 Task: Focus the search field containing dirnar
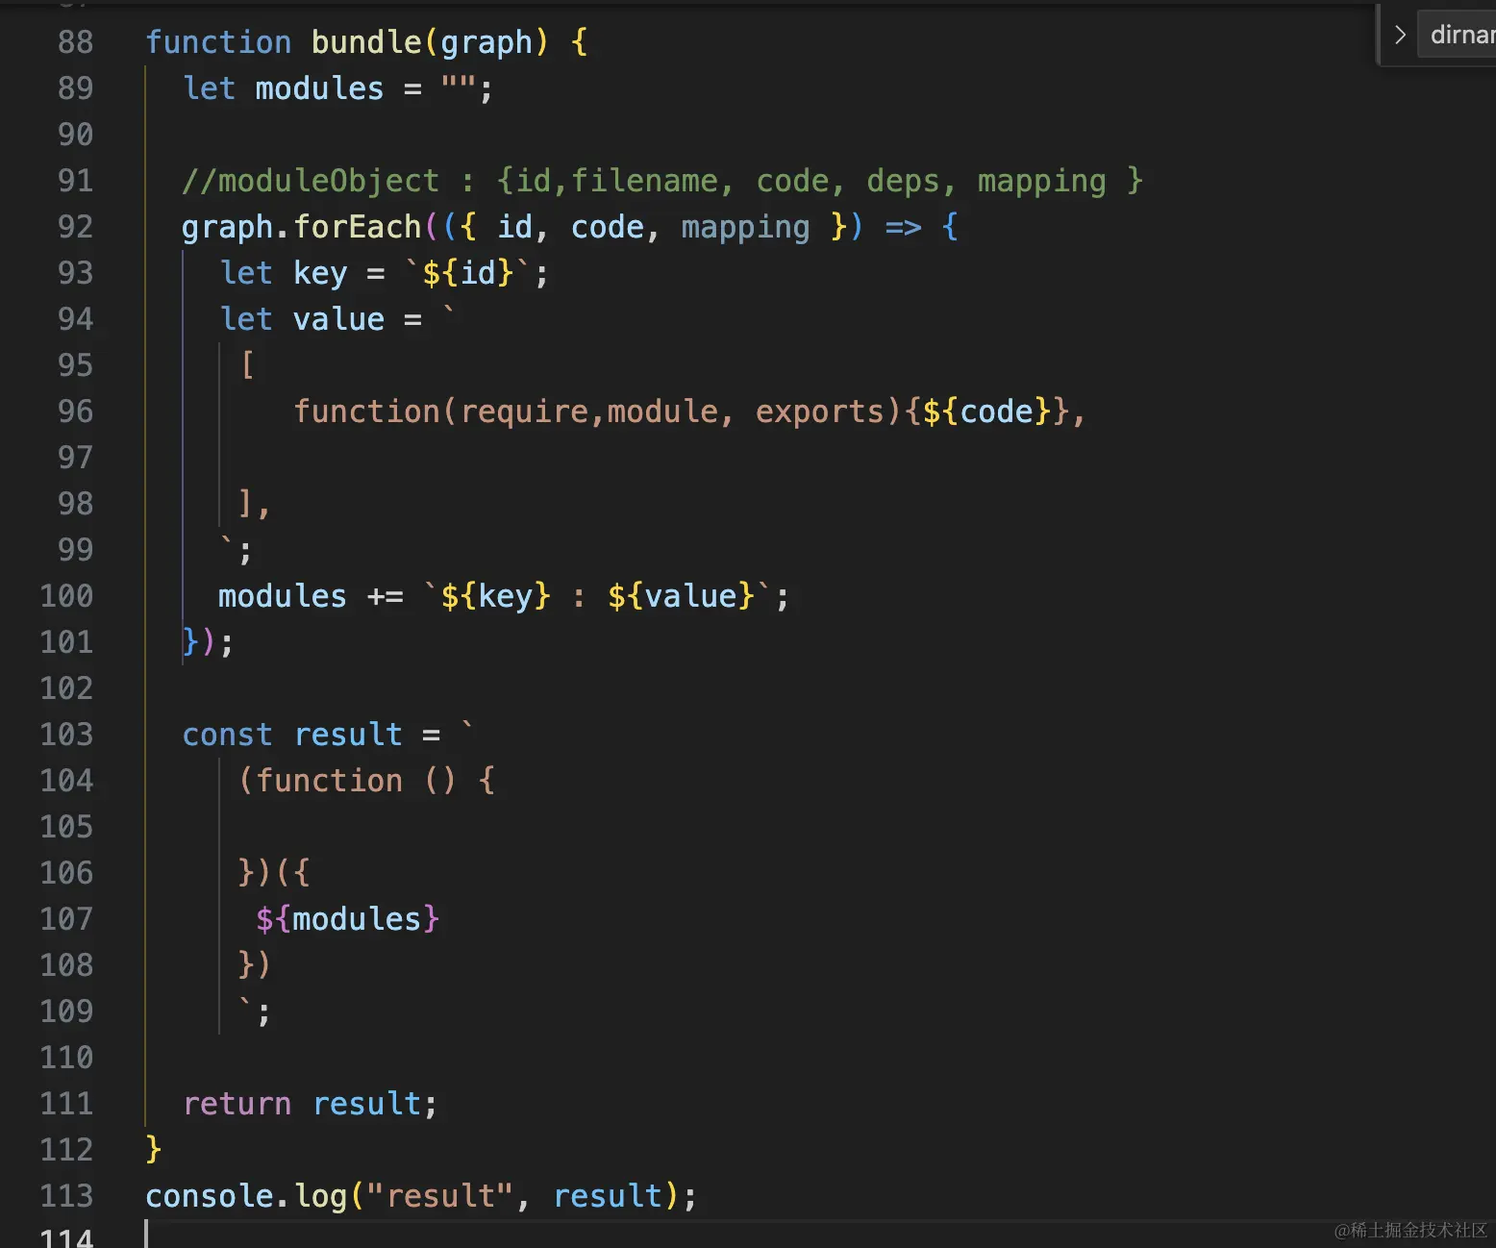pyautogui.click(x=1458, y=35)
